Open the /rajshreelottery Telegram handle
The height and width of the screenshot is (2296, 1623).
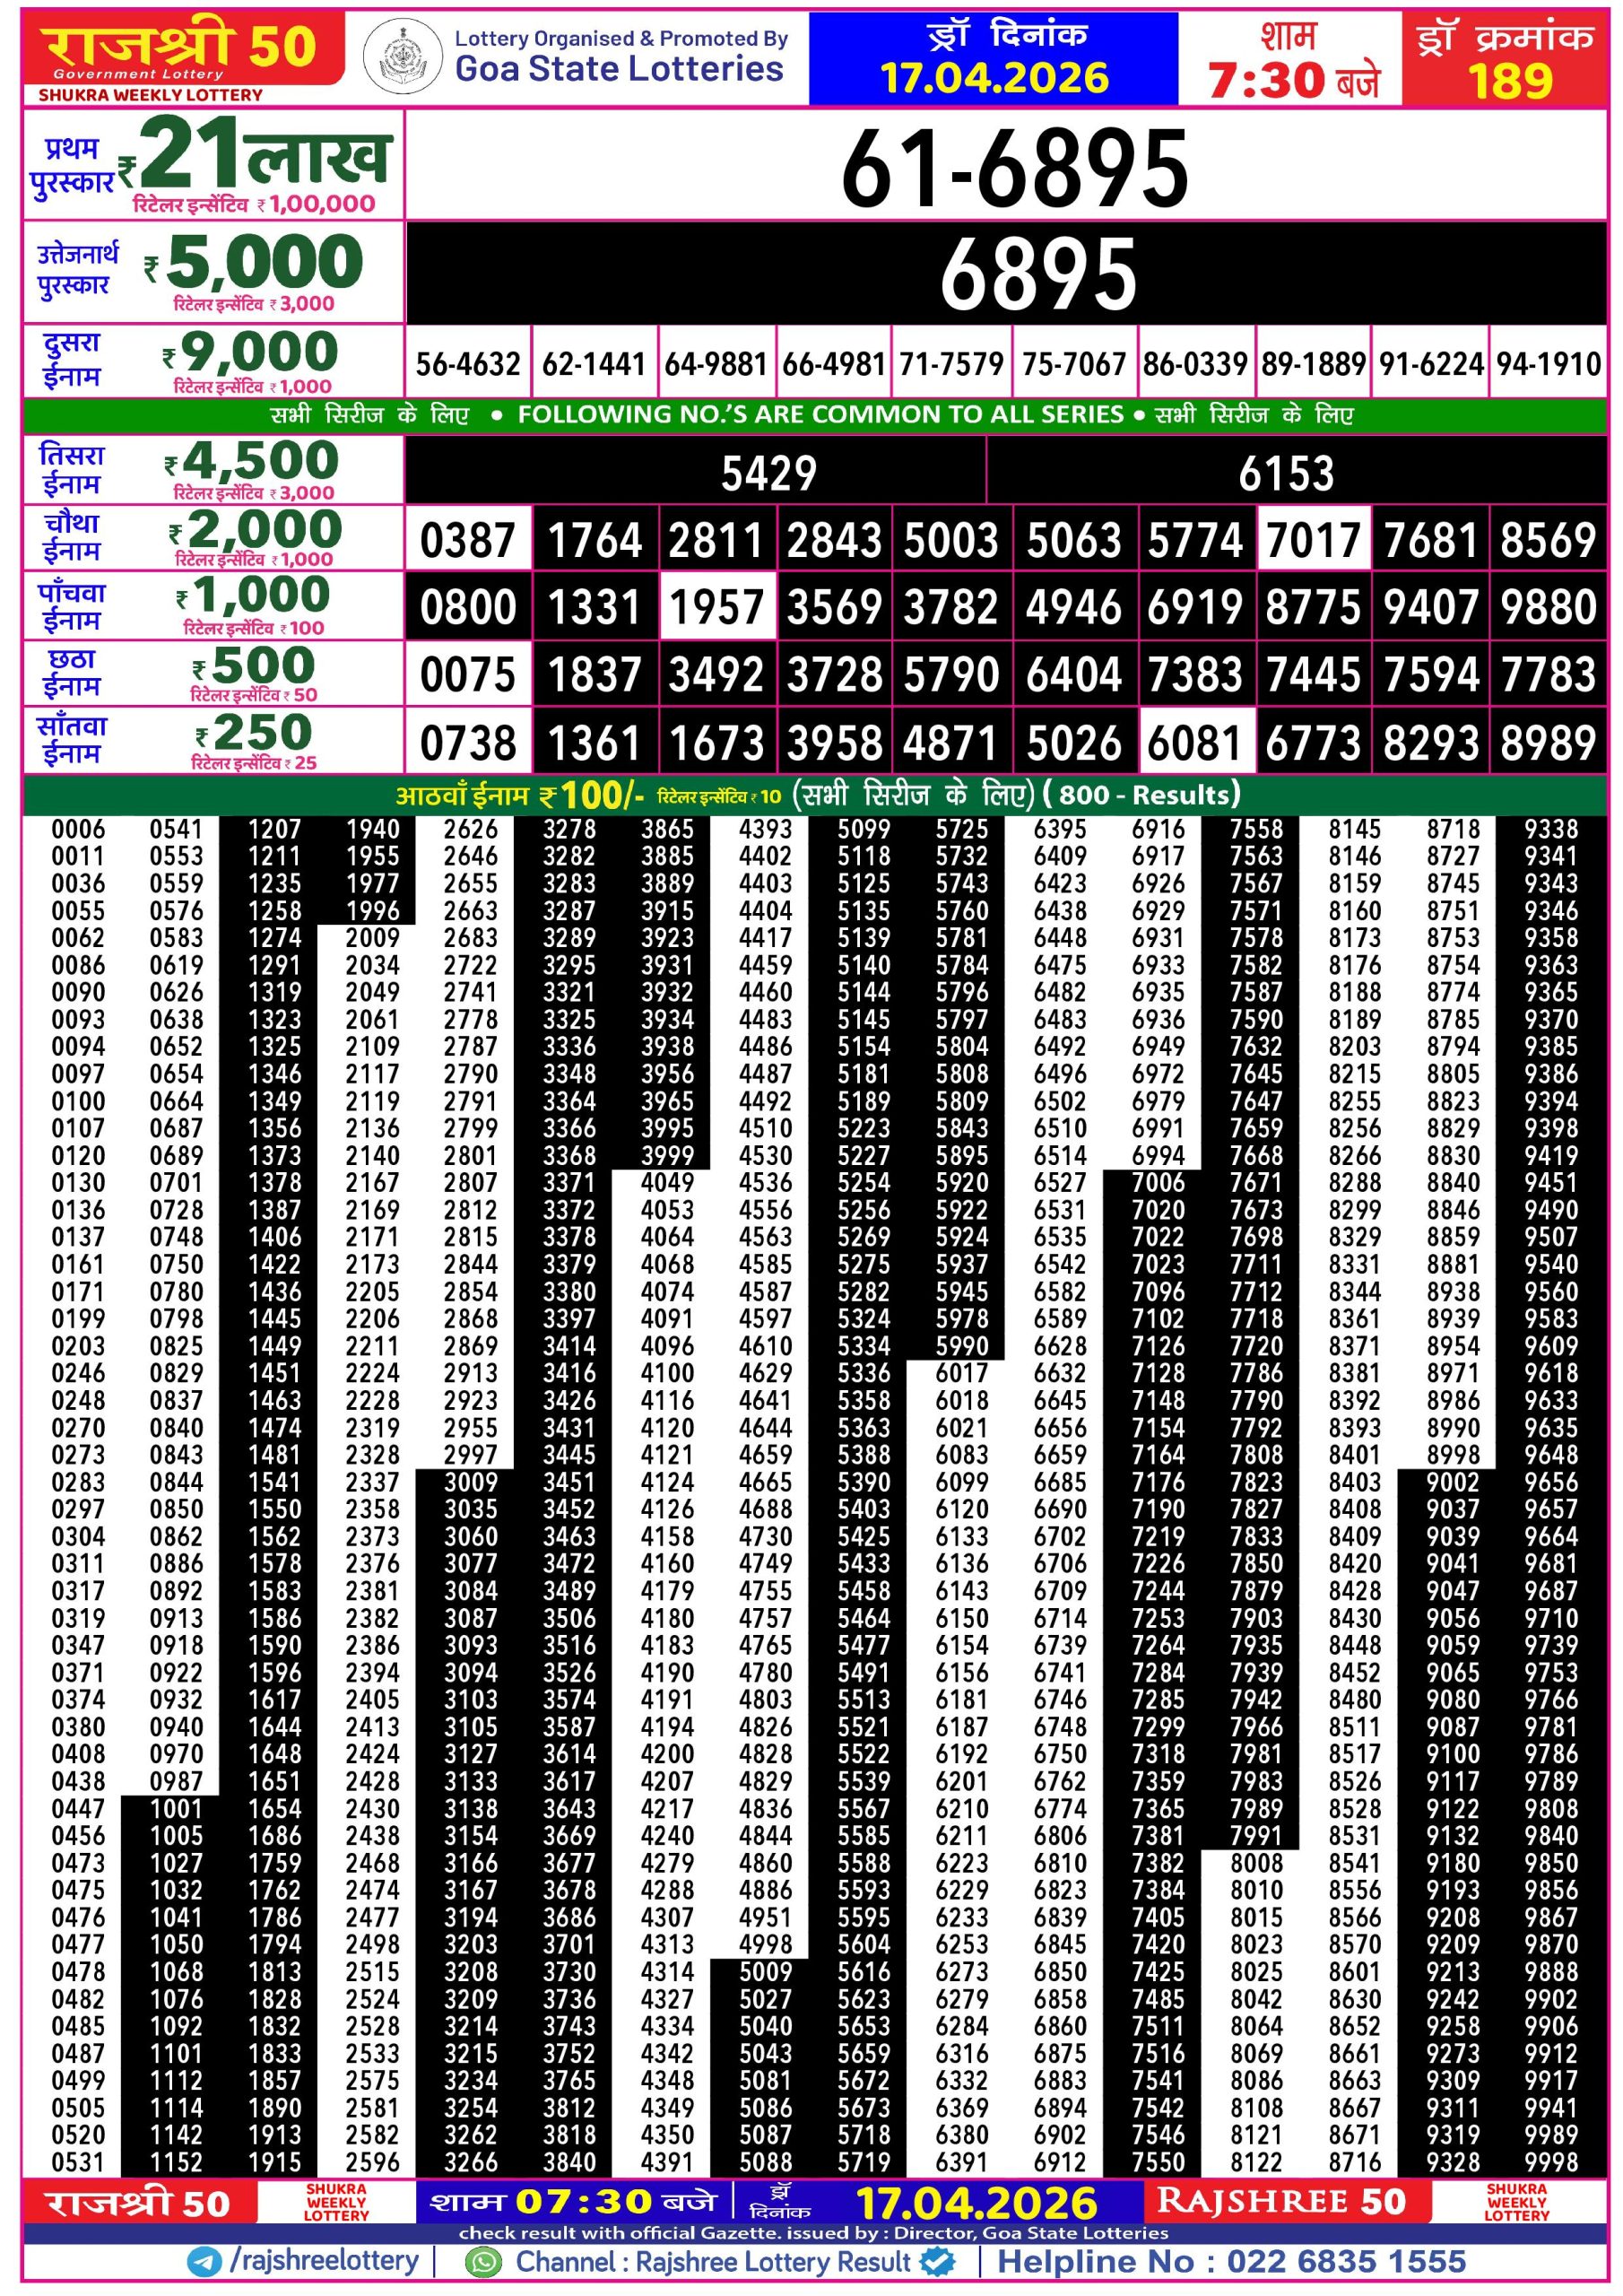(x=324, y=2261)
